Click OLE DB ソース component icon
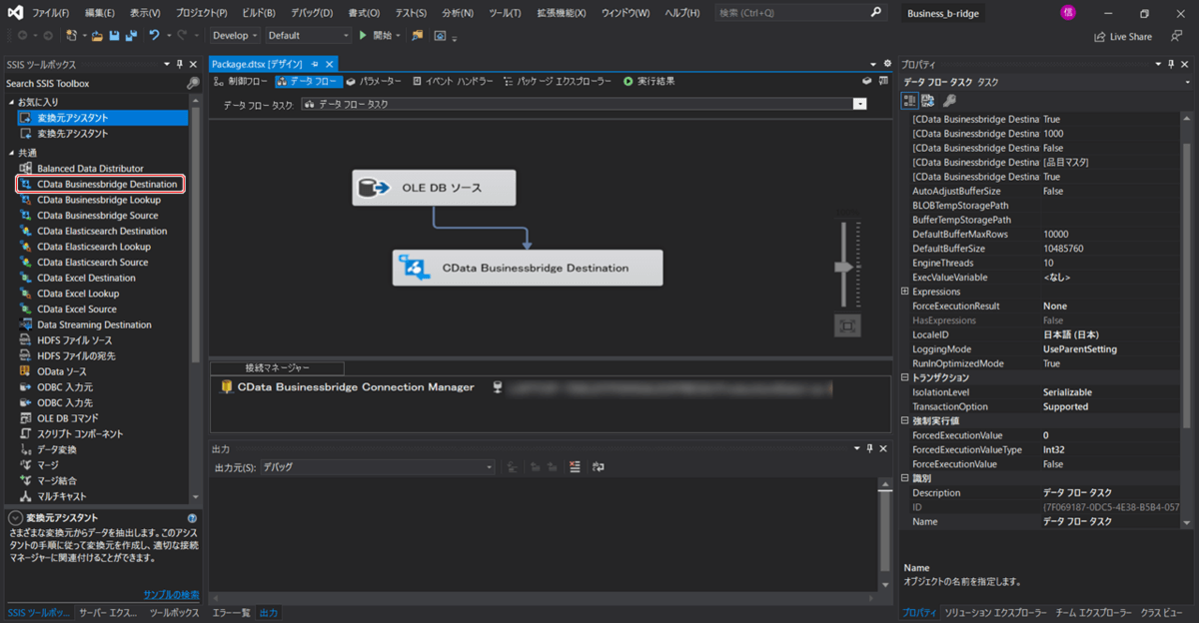Screen dimensions: 1199x623 [375, 188]
